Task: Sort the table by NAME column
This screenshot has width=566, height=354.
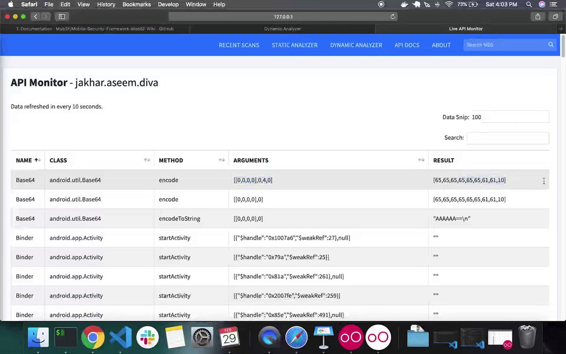Action: click(37, 160)
